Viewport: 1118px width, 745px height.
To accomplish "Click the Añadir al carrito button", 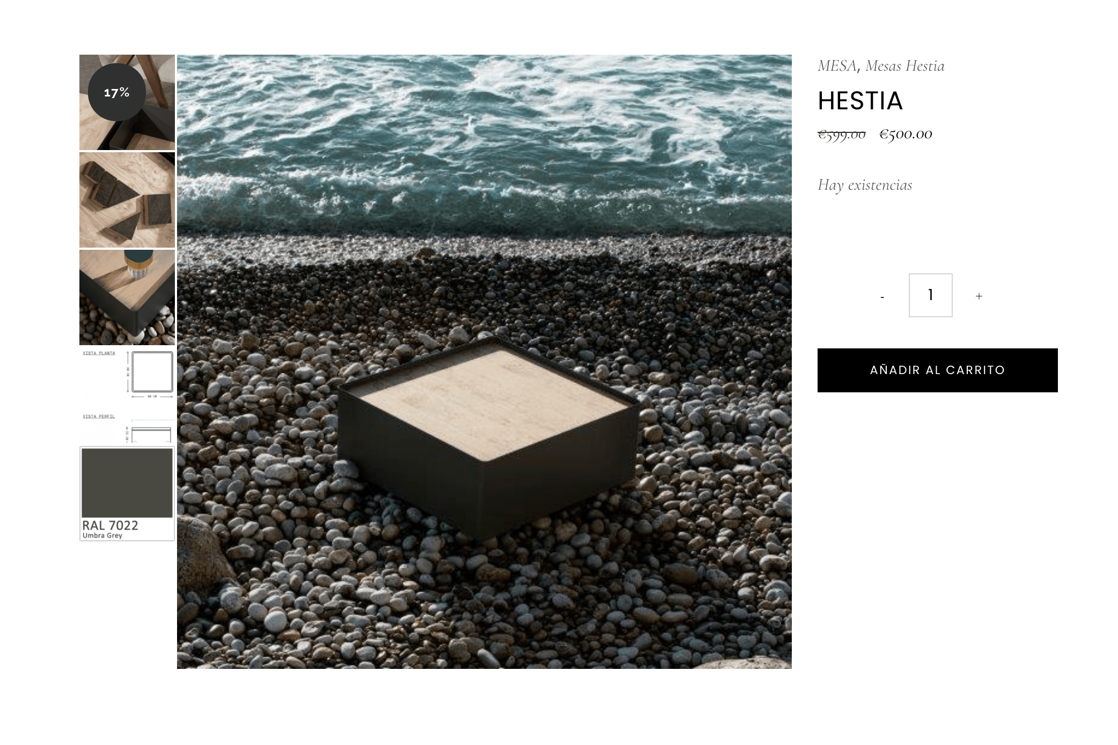I will [x=937, y=370].
